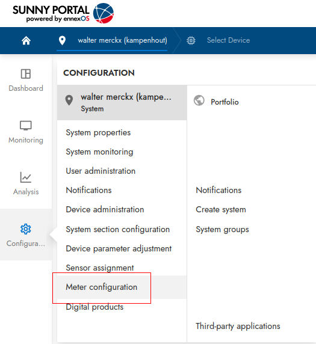This screenshot has width=316, height=344.
Task: Open the Monitoring screen icon
Action: coord(26,126)
